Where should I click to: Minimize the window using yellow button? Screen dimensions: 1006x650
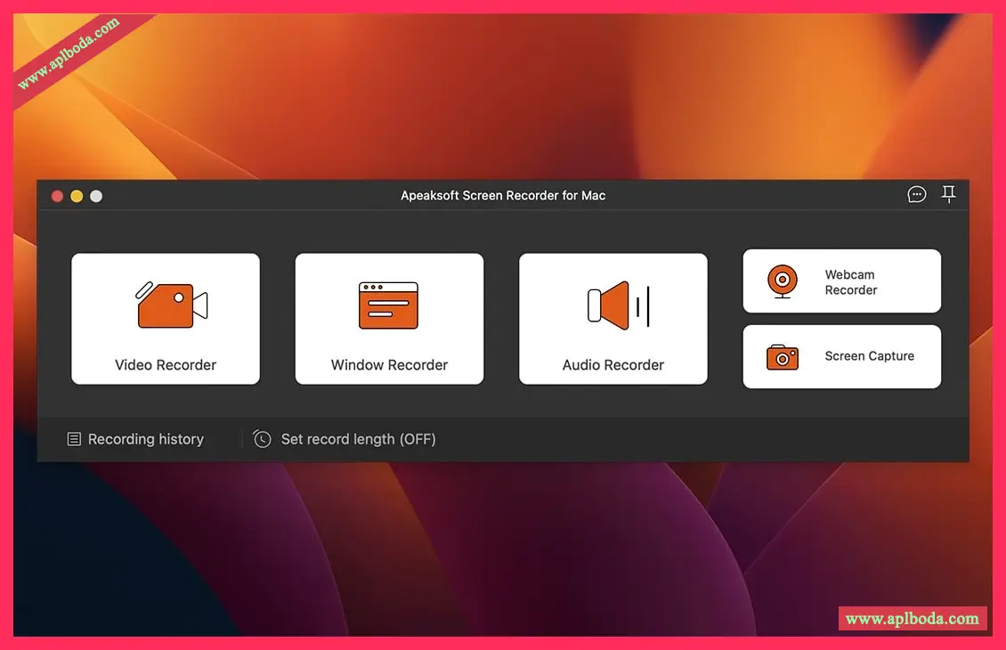tap(77, 196)
